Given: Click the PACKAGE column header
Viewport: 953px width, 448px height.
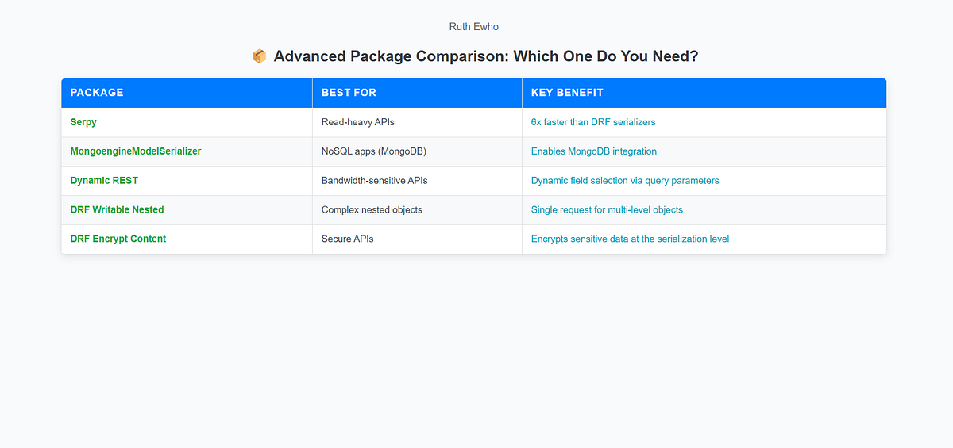Looking at the screenshot, I should 97,93.
